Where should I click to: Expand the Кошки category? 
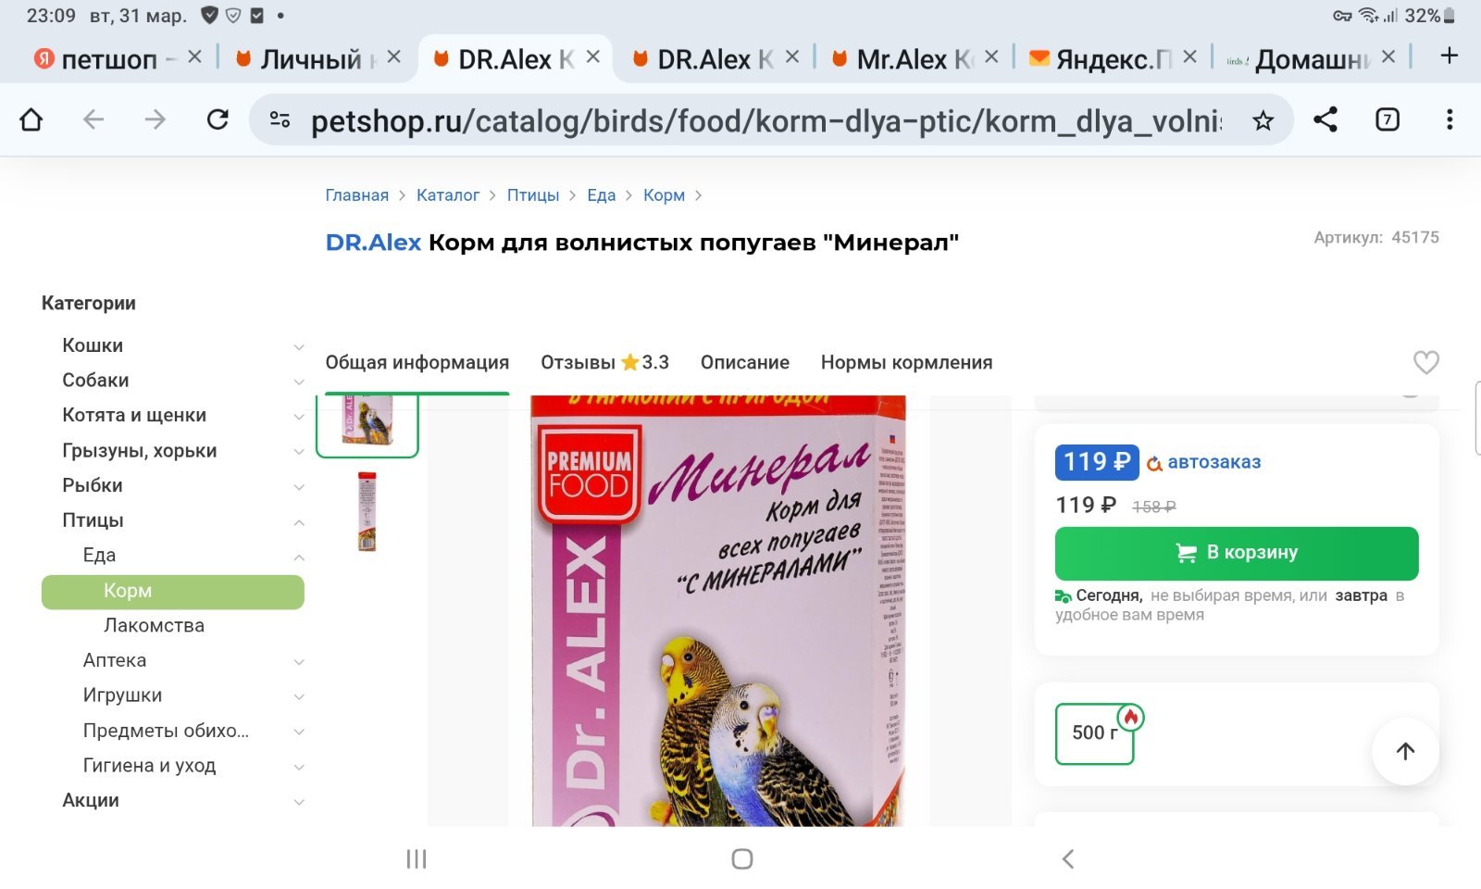[x=299, y=346]
